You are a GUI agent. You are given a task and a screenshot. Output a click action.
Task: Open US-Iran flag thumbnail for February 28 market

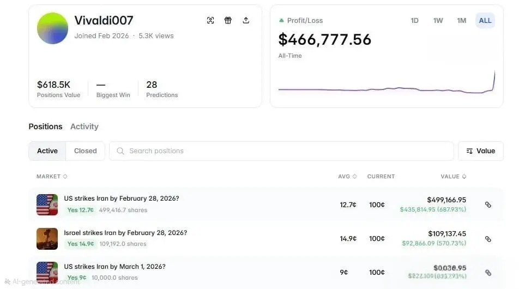47,204
